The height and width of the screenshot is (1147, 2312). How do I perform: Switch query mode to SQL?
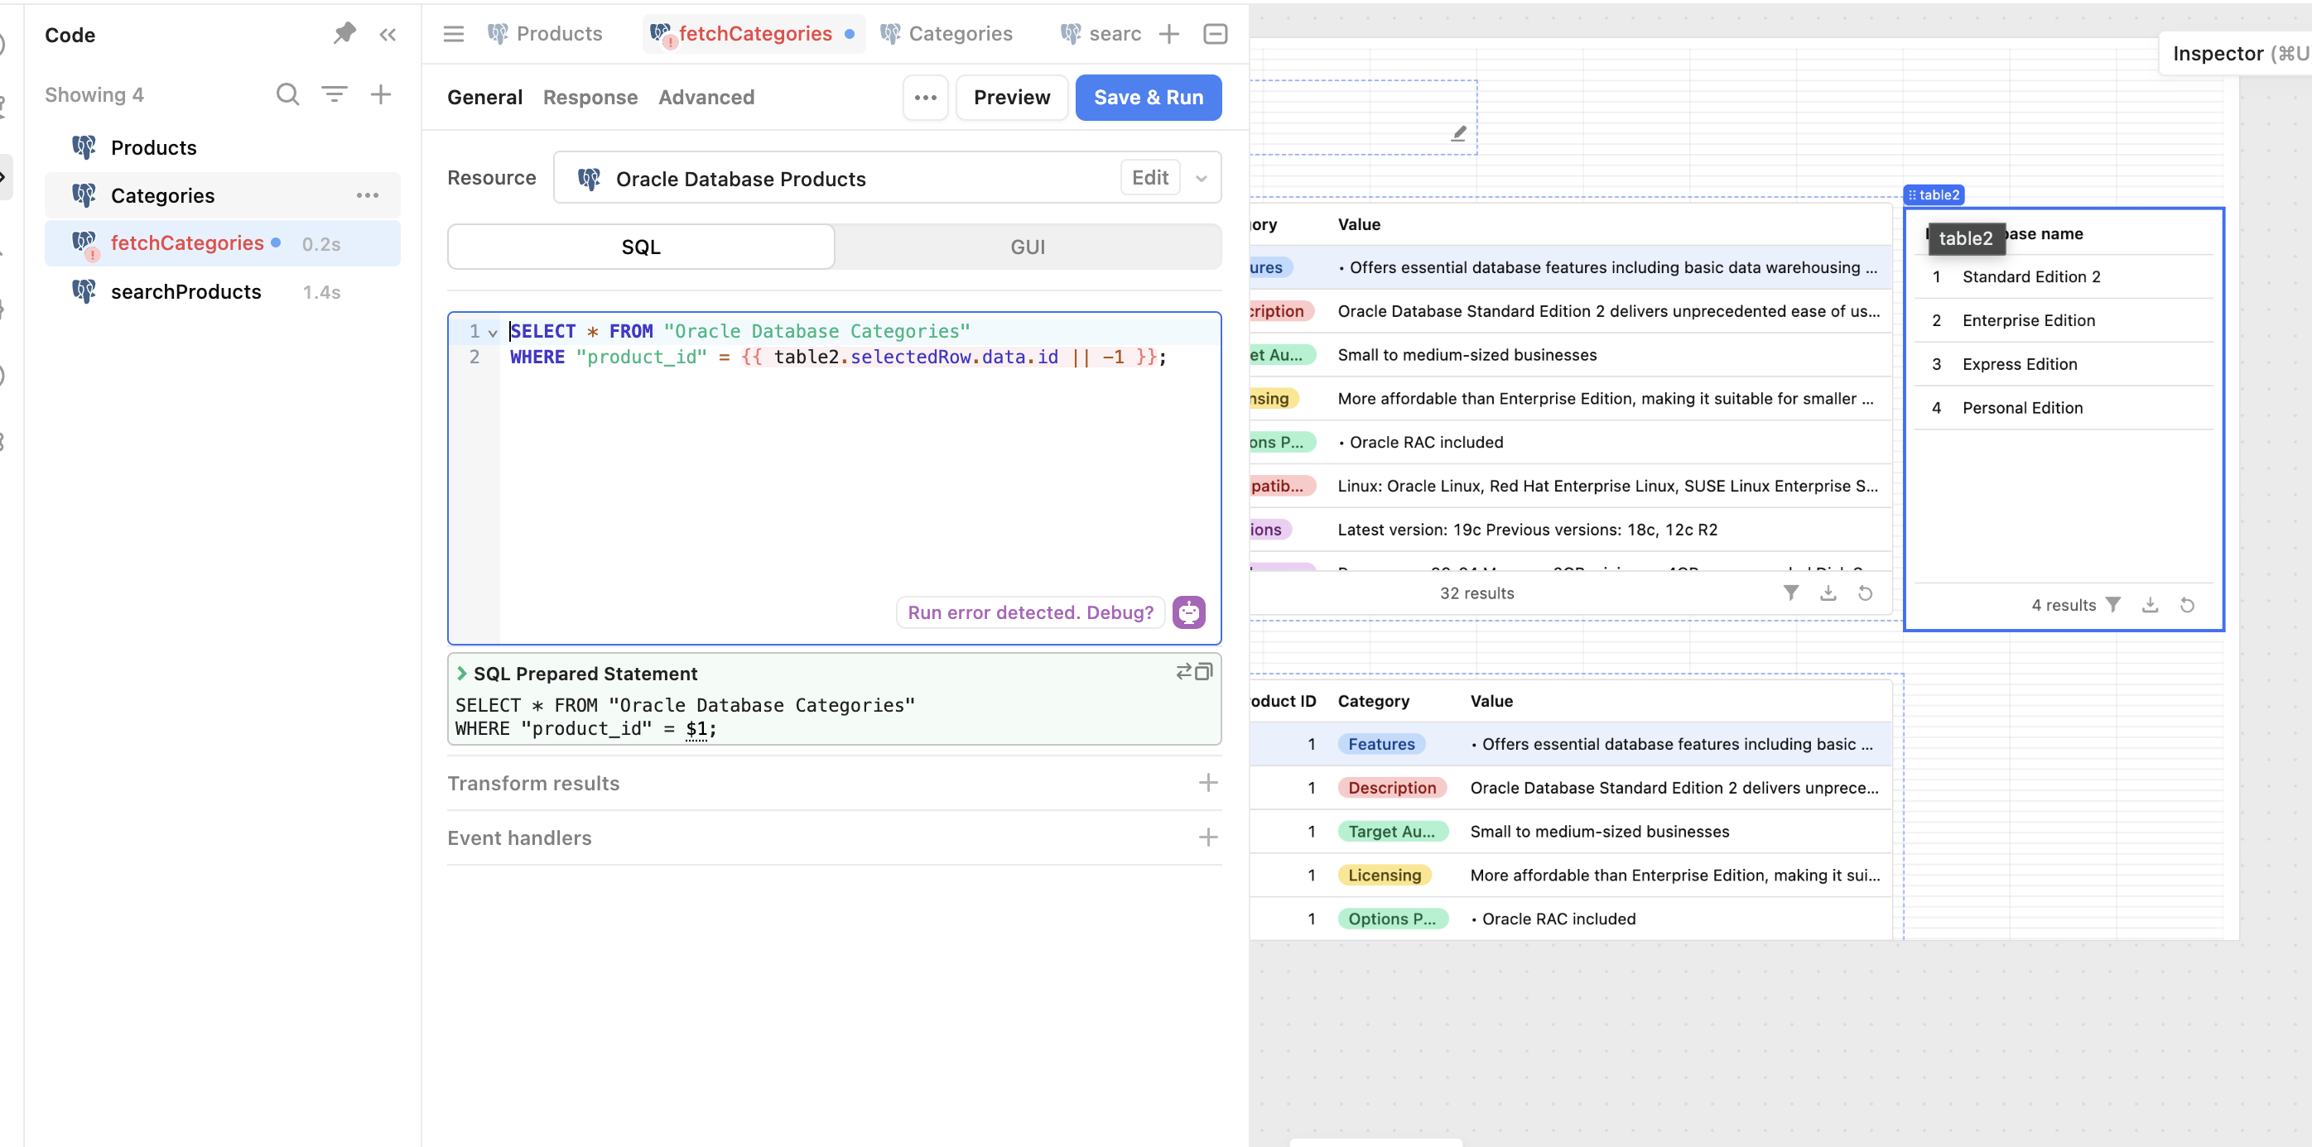coord(641,247)
